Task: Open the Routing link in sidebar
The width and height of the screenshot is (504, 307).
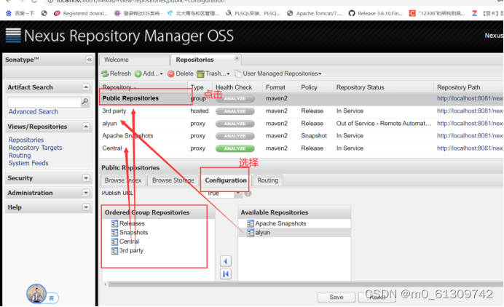Action: (20, 156)
